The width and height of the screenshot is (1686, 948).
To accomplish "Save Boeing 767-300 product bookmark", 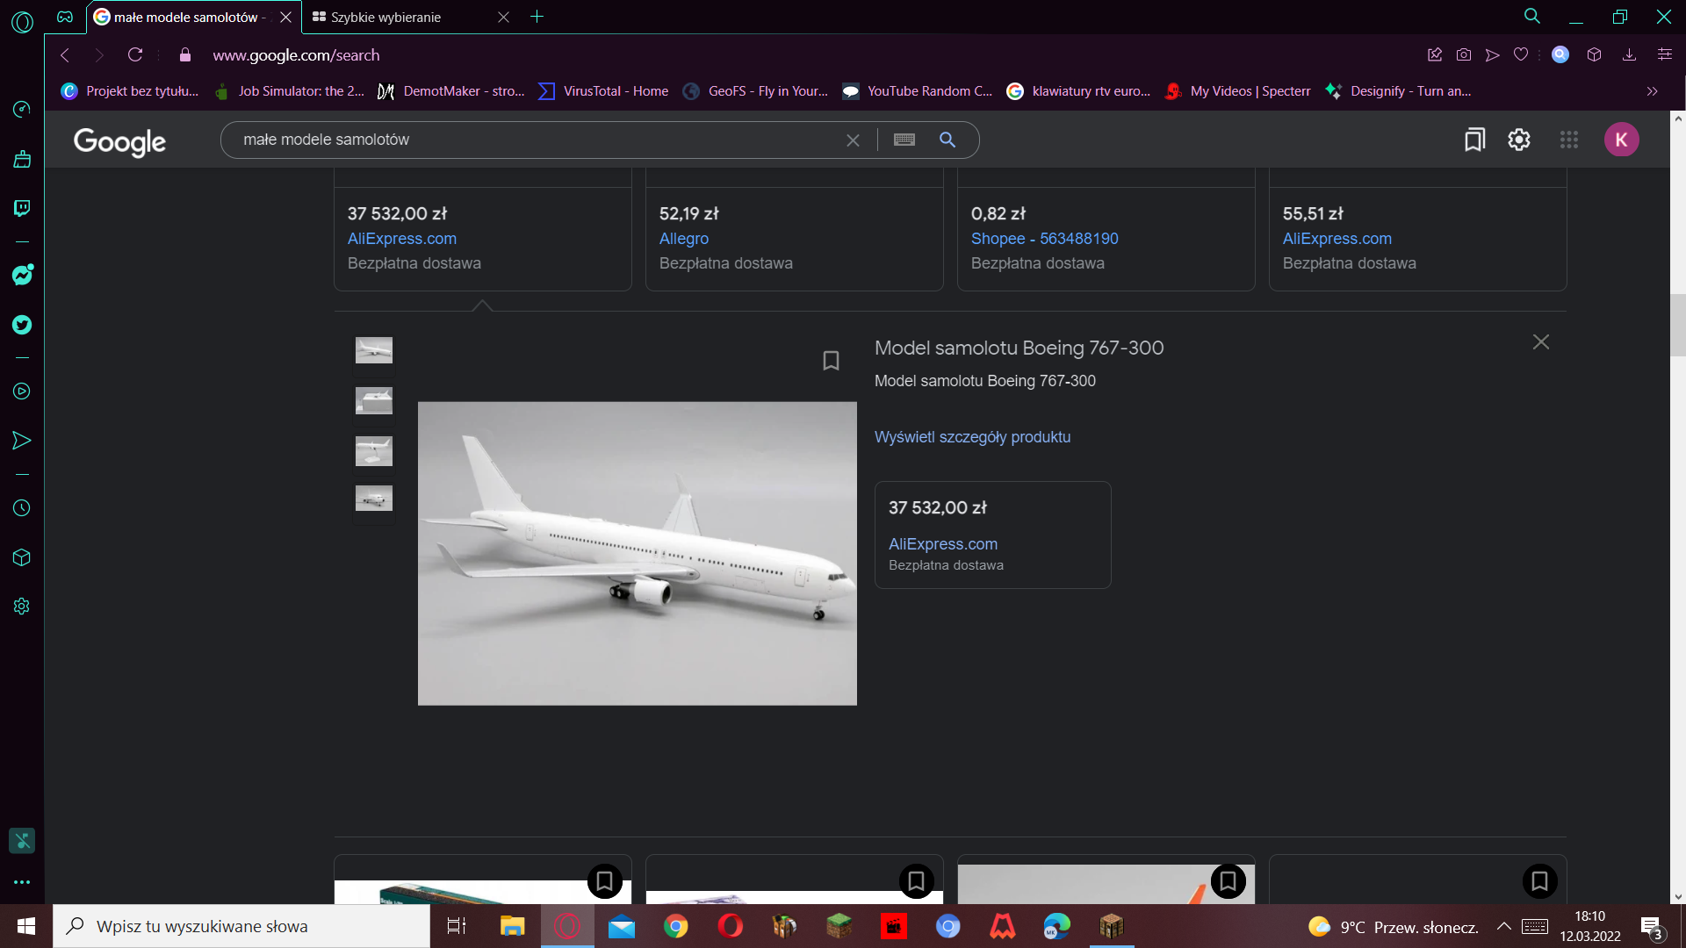I will tap(831, 361).
